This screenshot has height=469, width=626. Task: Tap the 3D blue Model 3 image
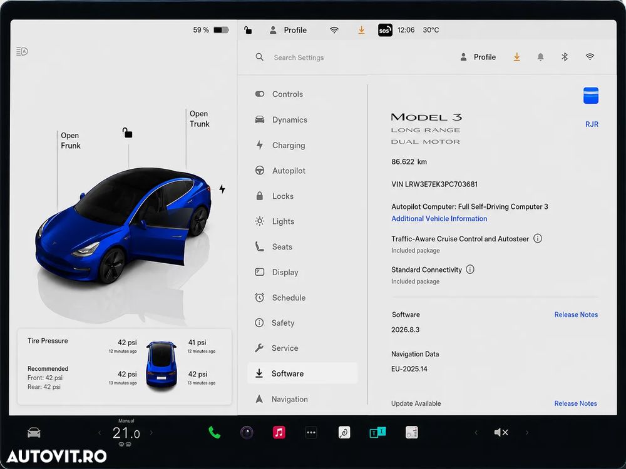(x=123, y=225)
